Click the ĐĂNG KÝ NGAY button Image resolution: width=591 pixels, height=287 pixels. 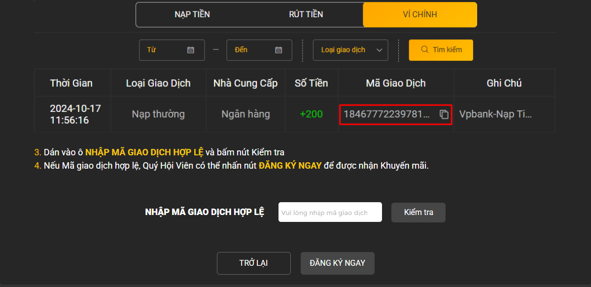pyautogui.click(x=337, y=263)
